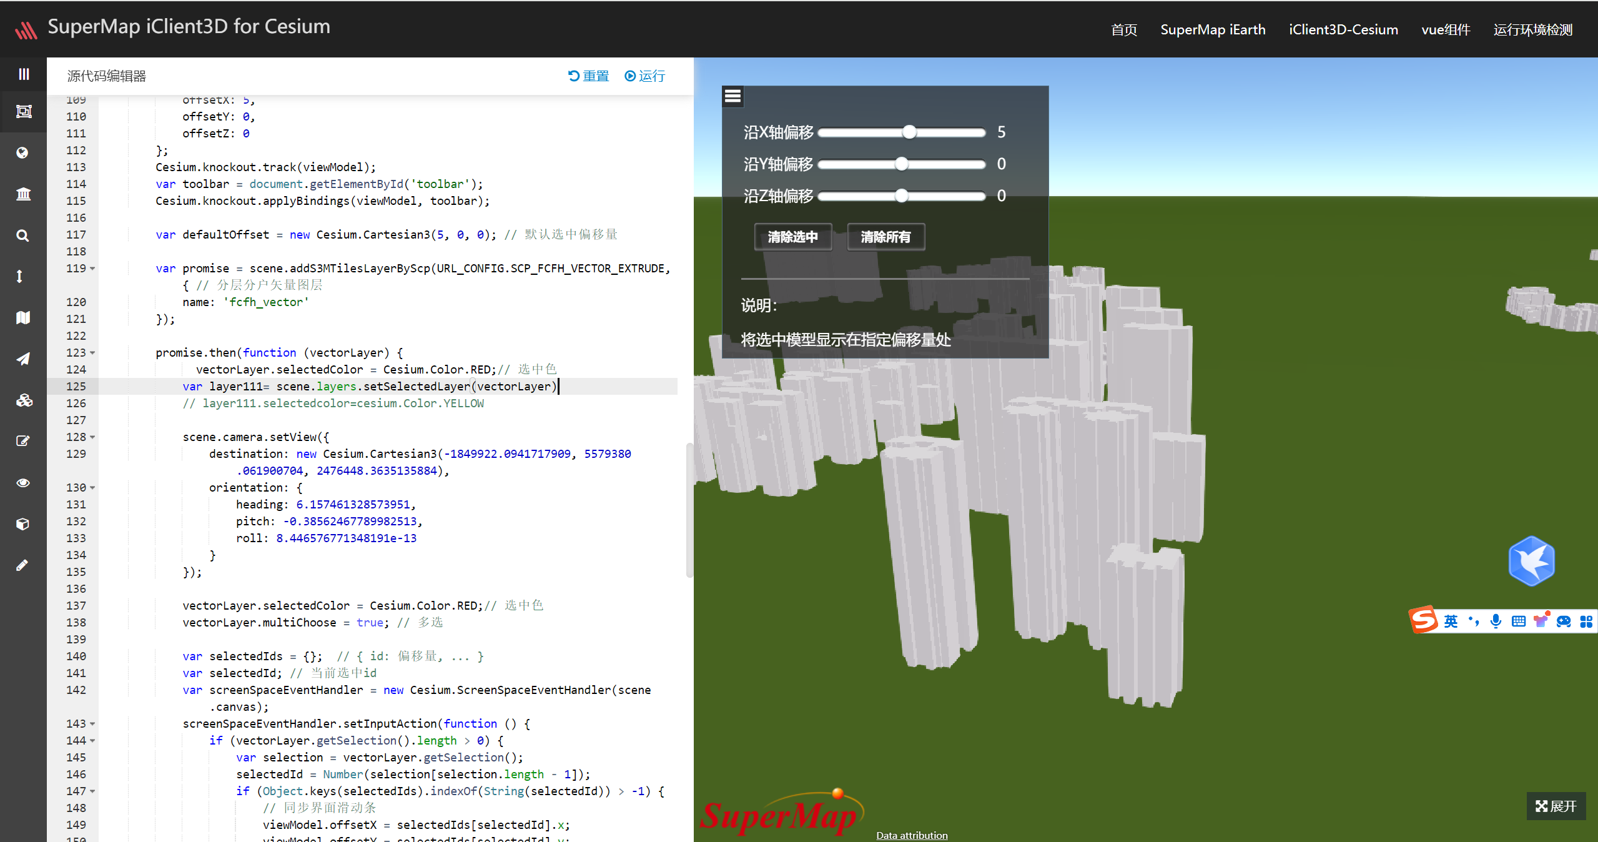Open the SuperMap iEarth menu item
The height and width of the screenshot is (842, 1598).
(x=1213, y=29)
